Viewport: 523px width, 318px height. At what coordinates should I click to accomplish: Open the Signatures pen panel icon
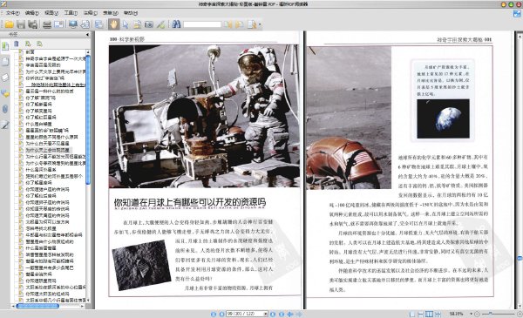(5, 125)
